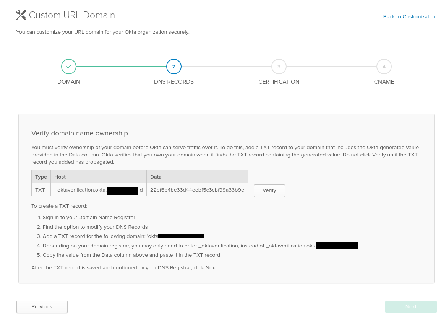
Task: Click the TXT type cell
Action: tap(41, 190)
